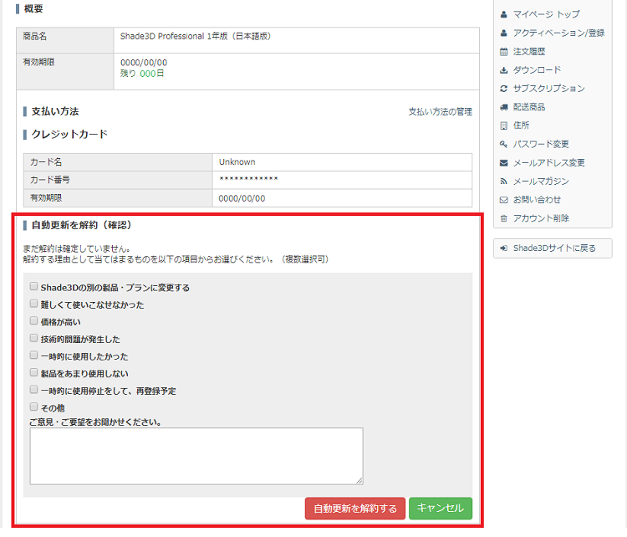The height and width of the screenshot is (537, 627).
Task: Open メールマガジン sidebar entry
Action: tap(541, 182)
